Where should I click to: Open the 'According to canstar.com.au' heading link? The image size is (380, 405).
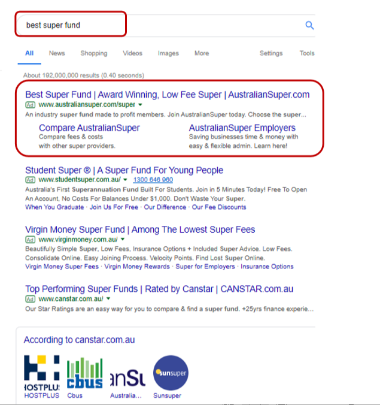click(x=79, y=340)
